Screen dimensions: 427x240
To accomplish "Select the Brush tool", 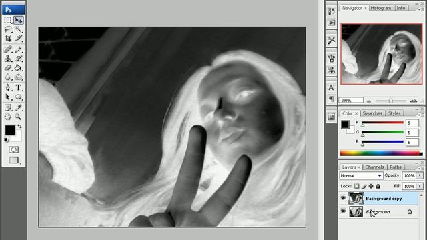I will pyautogui.click(x=19, y=49).
